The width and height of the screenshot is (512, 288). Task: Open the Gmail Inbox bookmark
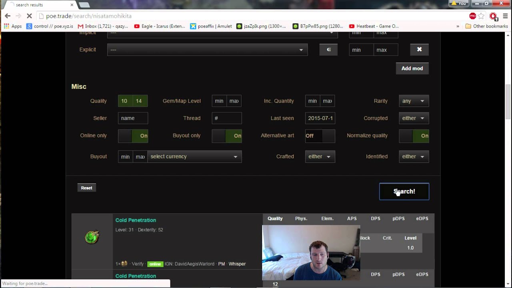[x=103, y=26]
